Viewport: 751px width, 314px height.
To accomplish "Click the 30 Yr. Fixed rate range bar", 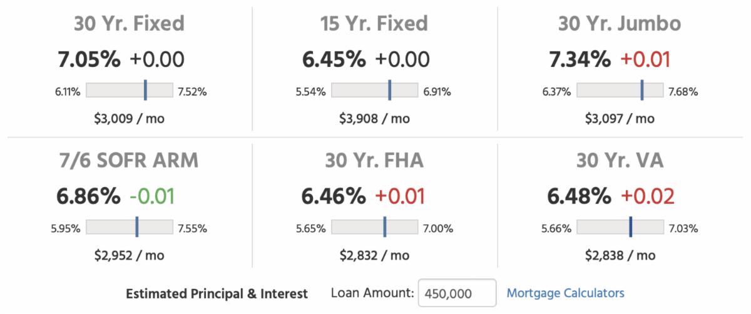I will pyautogui.click(x=130, y=90).
